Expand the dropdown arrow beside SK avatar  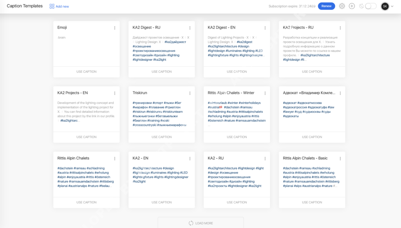pyautogui.click(x=392, y=6)
